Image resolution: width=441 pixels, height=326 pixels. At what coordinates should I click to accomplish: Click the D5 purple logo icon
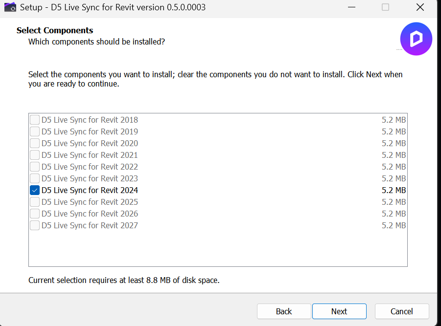click(416, 39)
